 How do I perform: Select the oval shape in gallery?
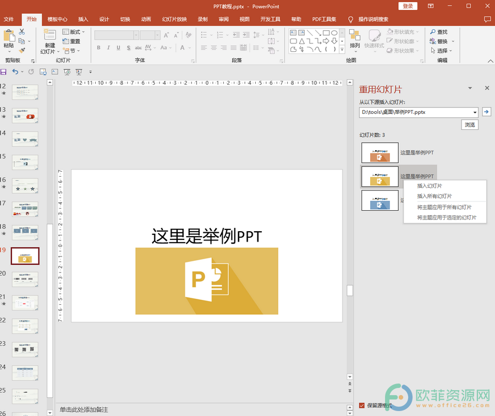click(x=334, y=32)
